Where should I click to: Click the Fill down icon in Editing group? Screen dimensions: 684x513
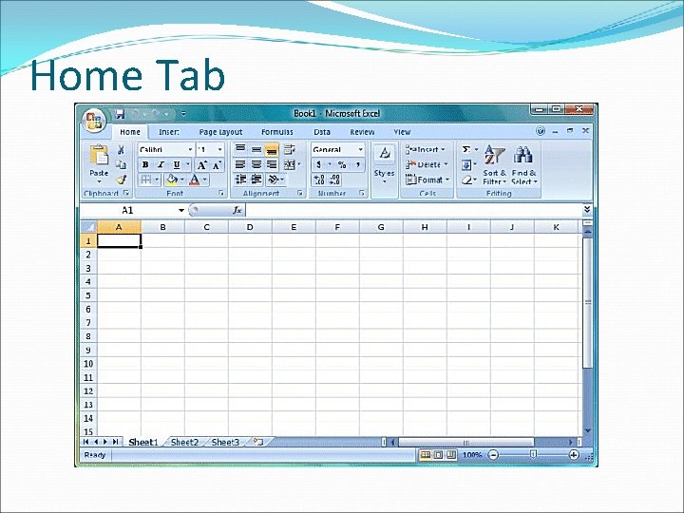(x=465, y=165)
